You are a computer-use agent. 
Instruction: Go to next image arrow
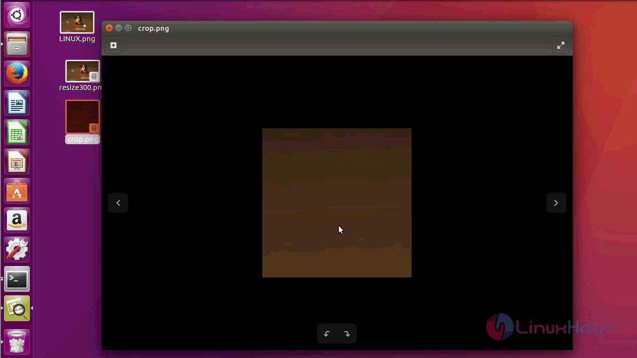click(556, 203)
